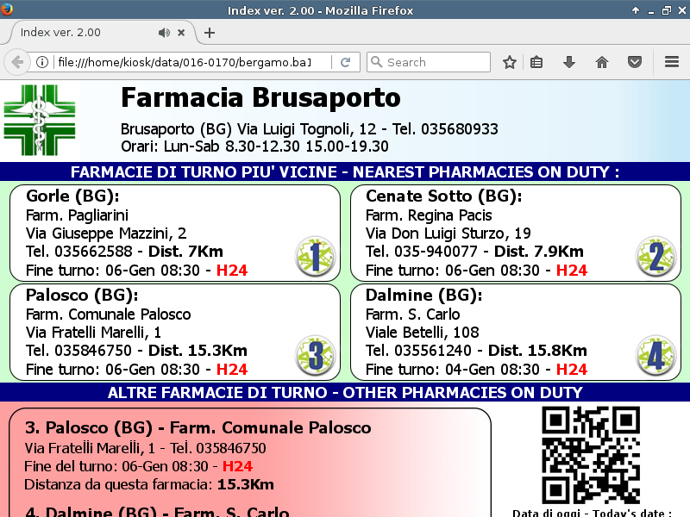Image resolution: width=690 pixels, height=517 pixels.
Task: Click the number 1 pharmacy badge
Action: pyautogui.click(x=315, y=256)
